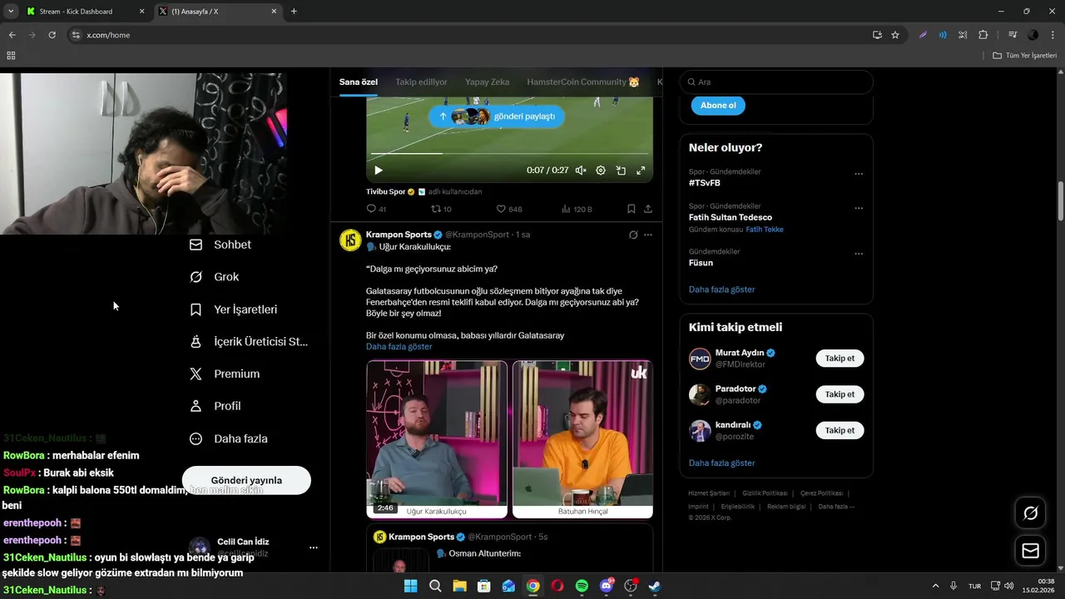Screen dimensions: 1065x599
Task: View analytics of the post showing 120 B
Action: tap(577, 209)
